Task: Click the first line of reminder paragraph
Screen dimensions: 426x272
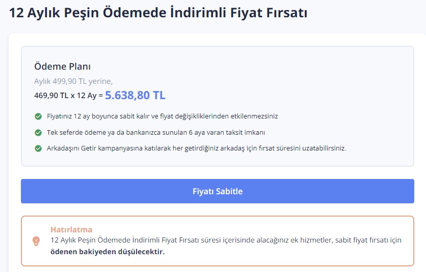Action: (224, 240)
